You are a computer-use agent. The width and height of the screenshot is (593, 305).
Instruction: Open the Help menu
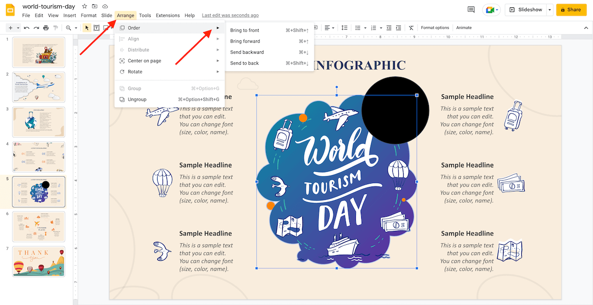[189, 15]
